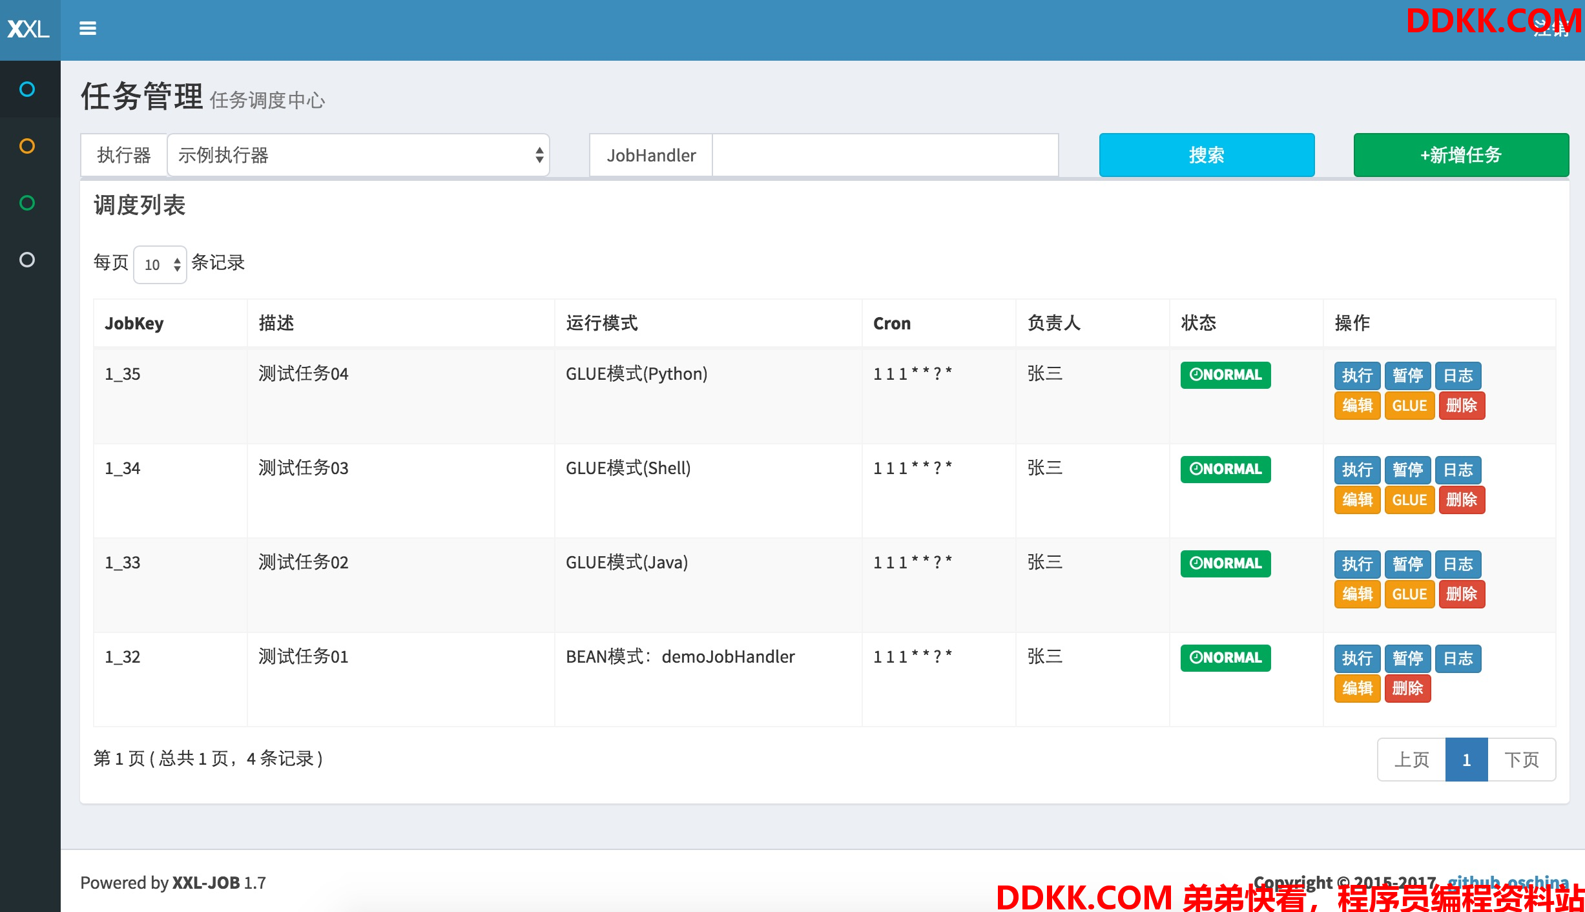Click the +新增任务 add task button
The image size is (1585, 912).
pyautogui.click(x=1461, y=155)
